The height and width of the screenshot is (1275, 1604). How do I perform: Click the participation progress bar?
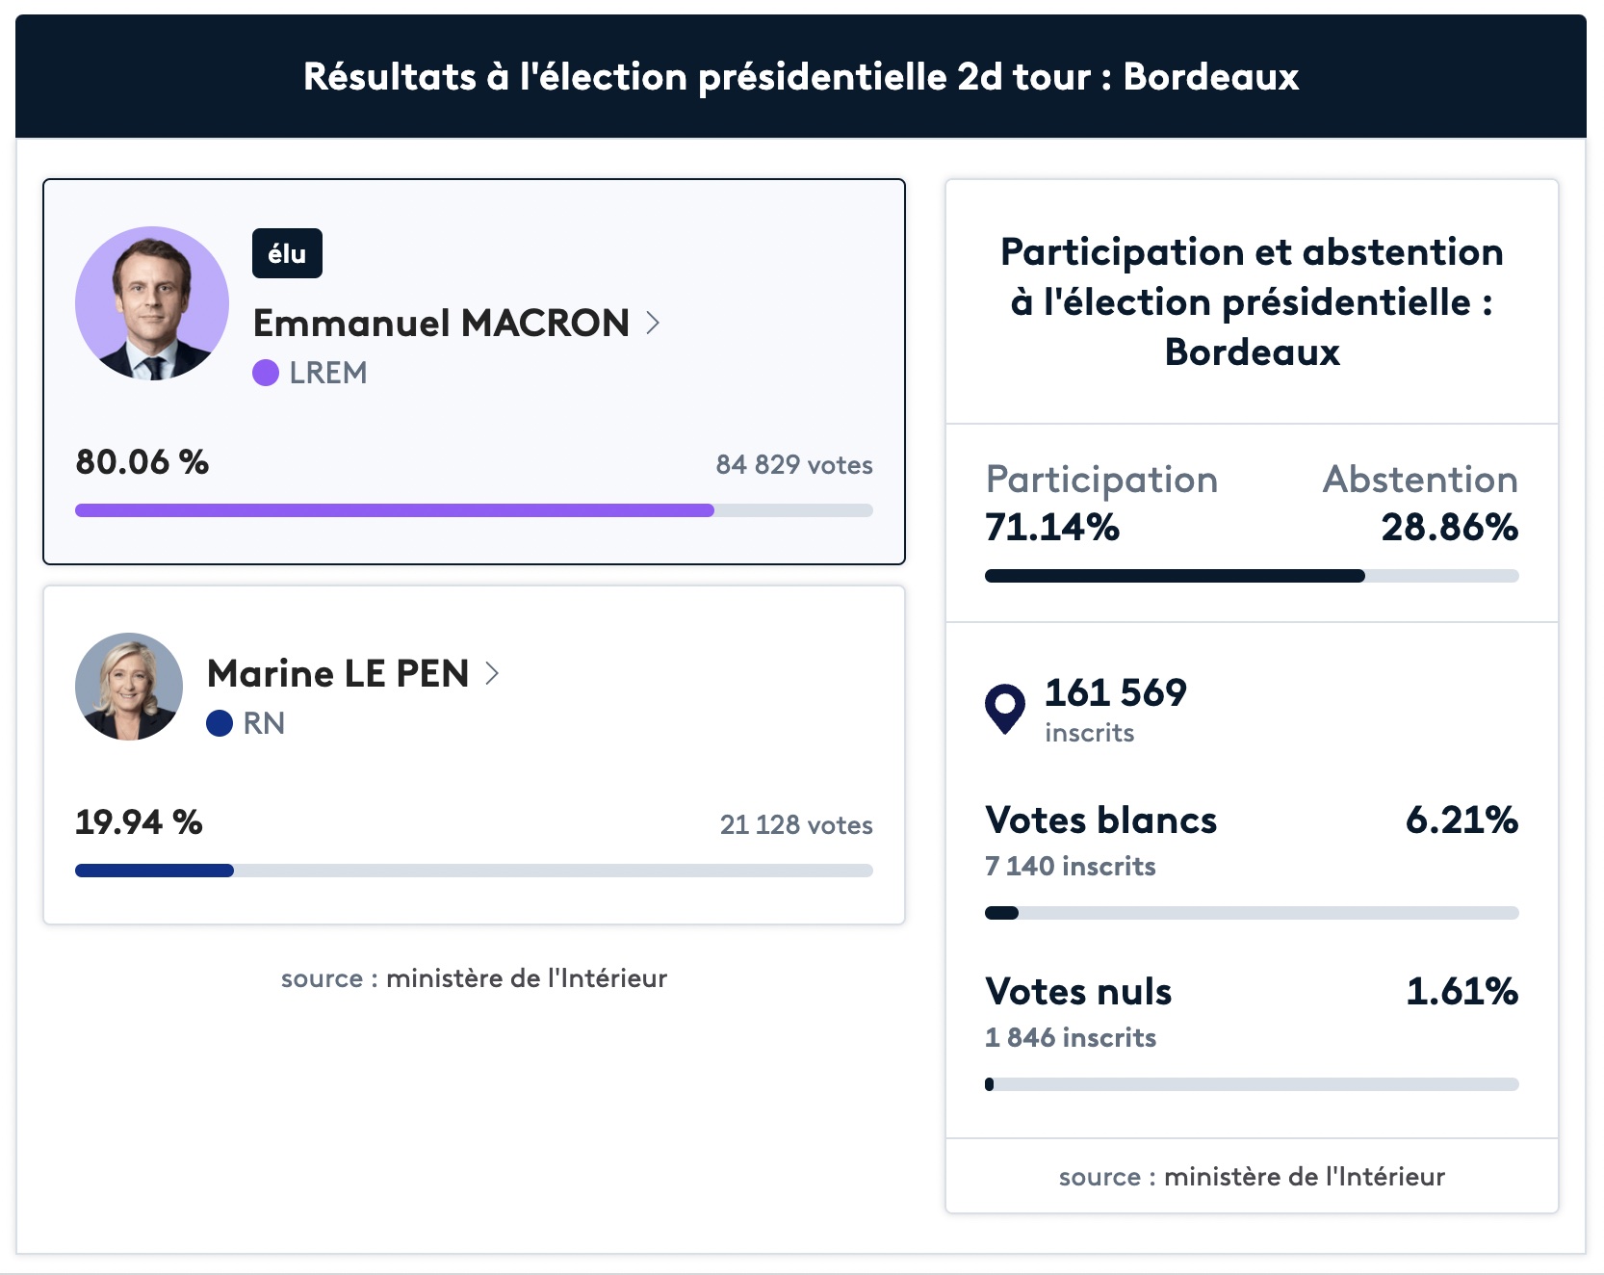tap(1252, 576)
